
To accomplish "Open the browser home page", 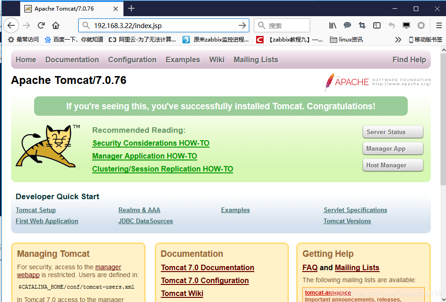I will [56, 26].
